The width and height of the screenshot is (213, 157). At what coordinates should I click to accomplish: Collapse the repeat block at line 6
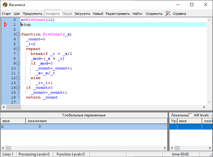click(x=18, y=49)
